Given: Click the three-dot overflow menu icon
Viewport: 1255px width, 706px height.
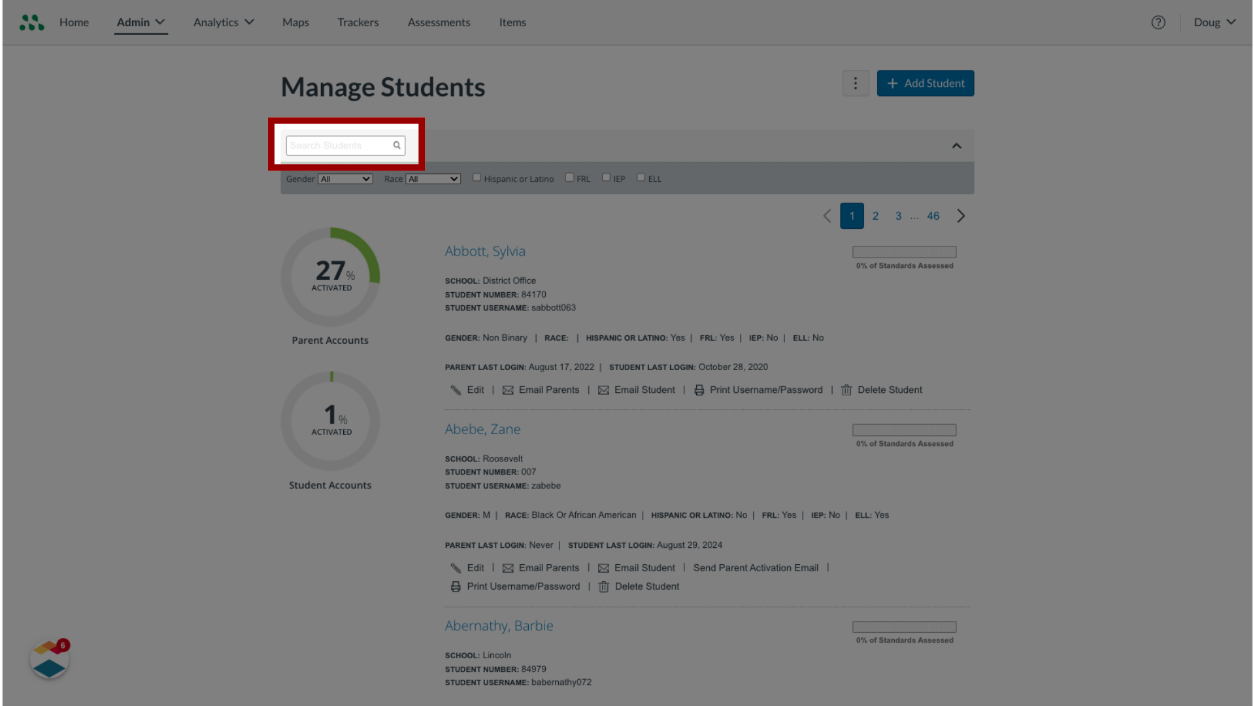Looking at the screenshot, I should [x=855, y=83].
